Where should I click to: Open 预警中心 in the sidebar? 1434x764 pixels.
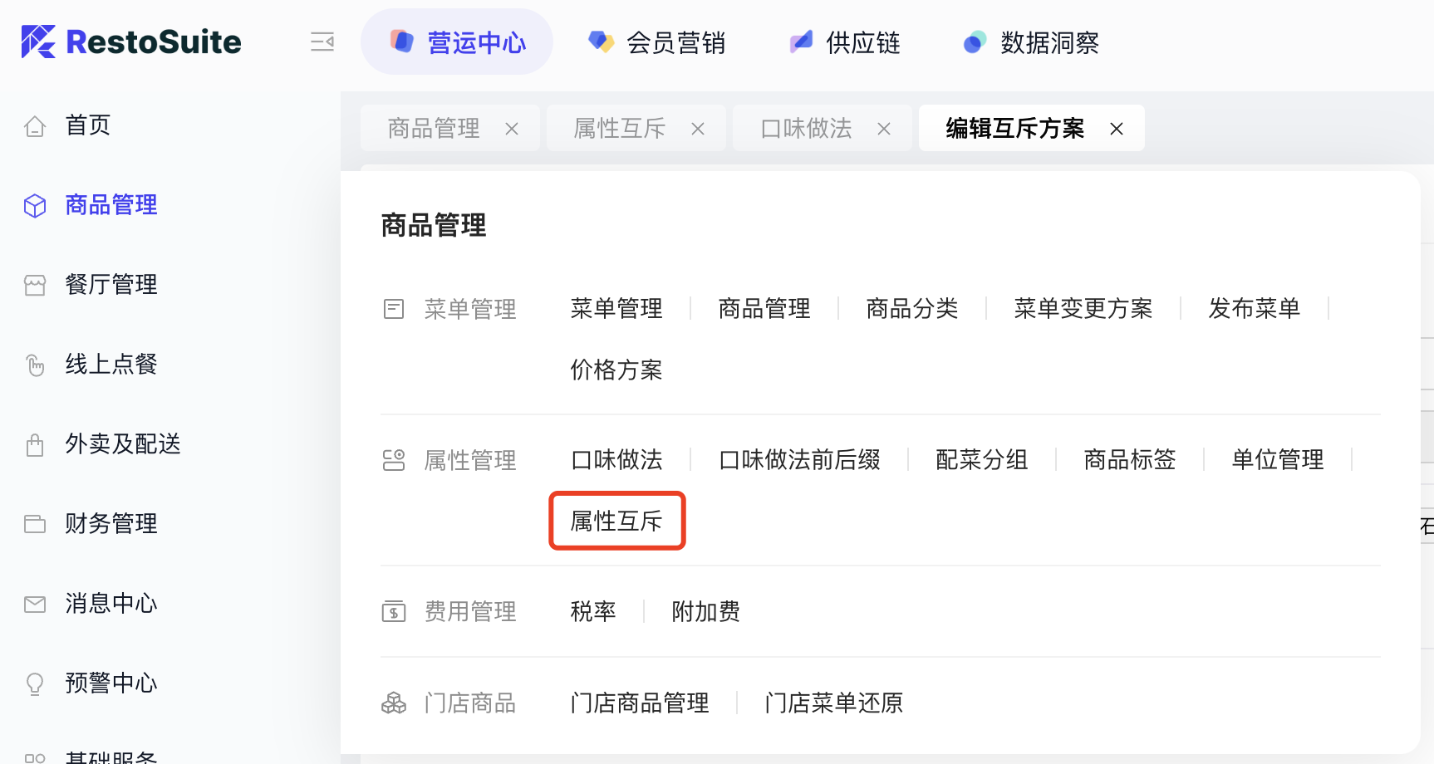click(x=111, y=683)
